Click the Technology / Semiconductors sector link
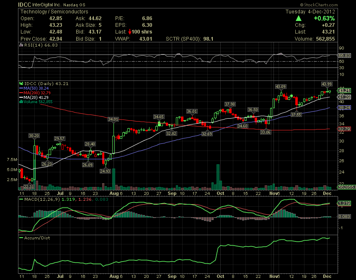 (54, 11)
